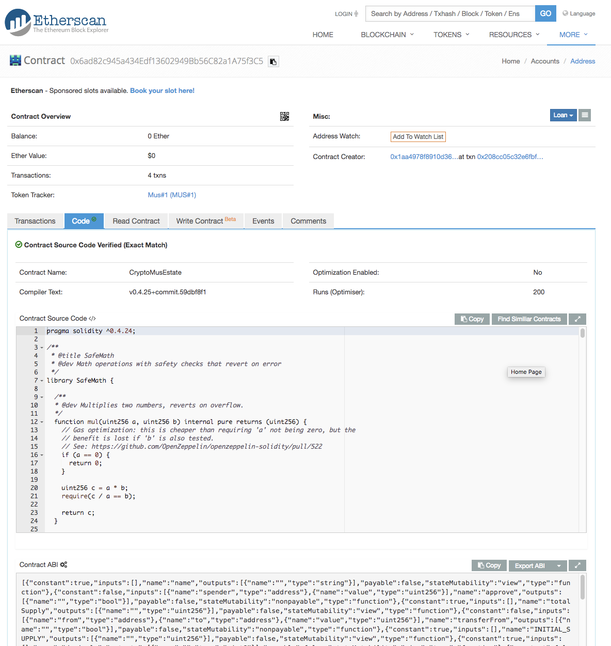Viewport: 611px width, 646px height.
Task: Open the BLOCKCHAIN menu dropdown
Action: (x=387, y=35)
